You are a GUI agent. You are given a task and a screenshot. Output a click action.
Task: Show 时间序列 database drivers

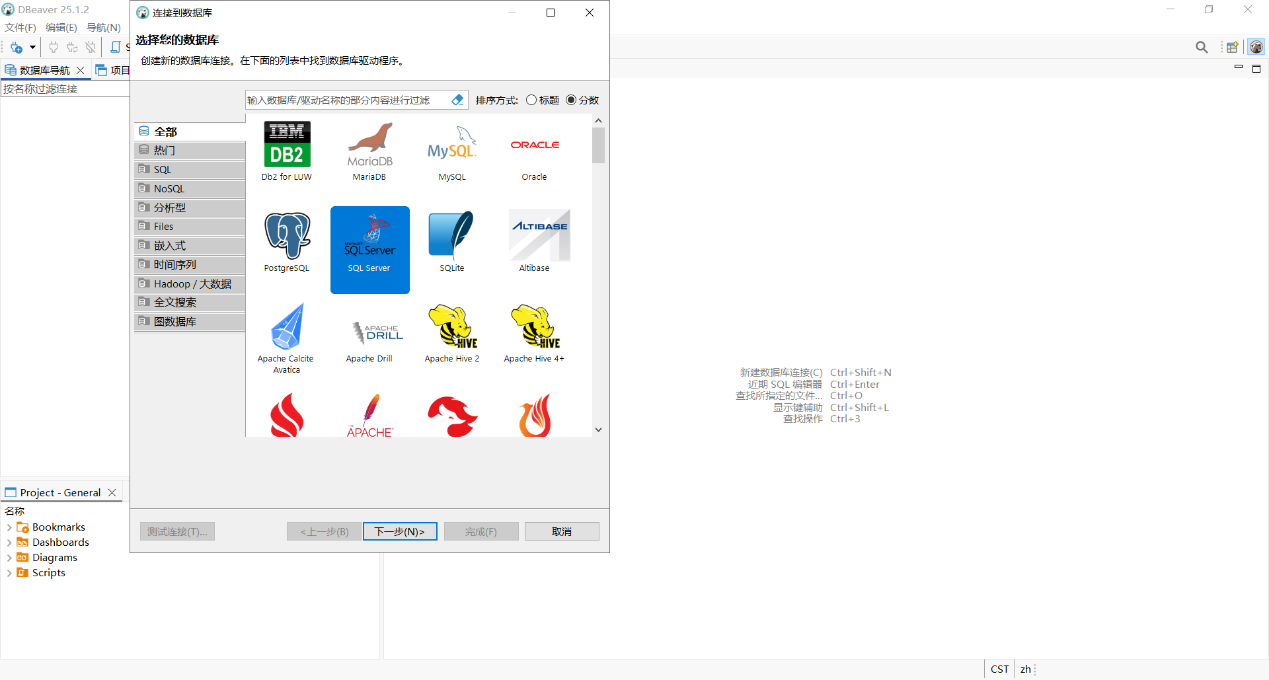pos(190,265)
